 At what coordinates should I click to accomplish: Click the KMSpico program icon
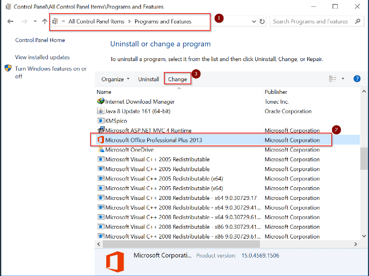point(100,121)
